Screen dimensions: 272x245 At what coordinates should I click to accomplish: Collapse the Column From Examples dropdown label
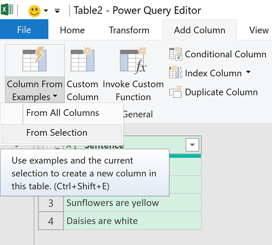click(34, 91)
